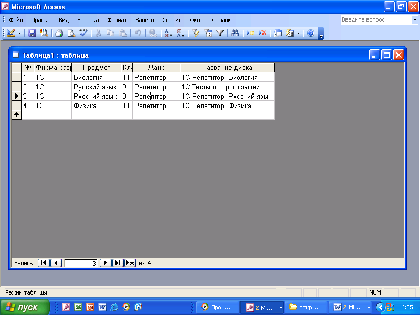Click the New Object toolbar icon

290,33
